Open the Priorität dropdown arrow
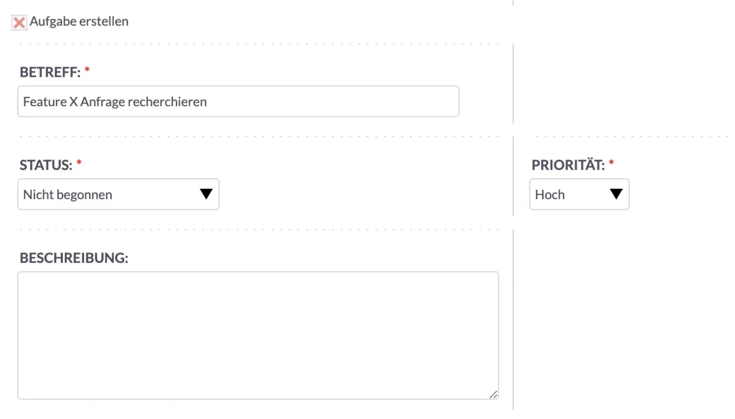The height and width of the screenshot is (419, 735). click(616, 194)
